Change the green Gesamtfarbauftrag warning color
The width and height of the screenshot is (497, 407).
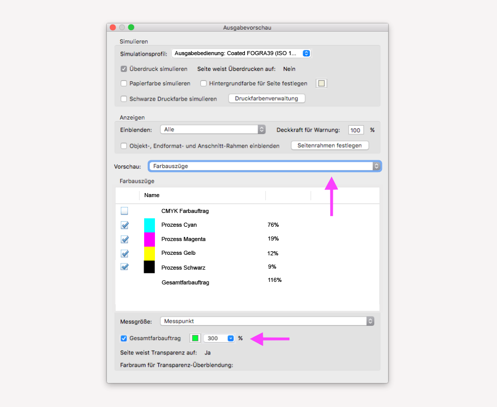(195, 338)
